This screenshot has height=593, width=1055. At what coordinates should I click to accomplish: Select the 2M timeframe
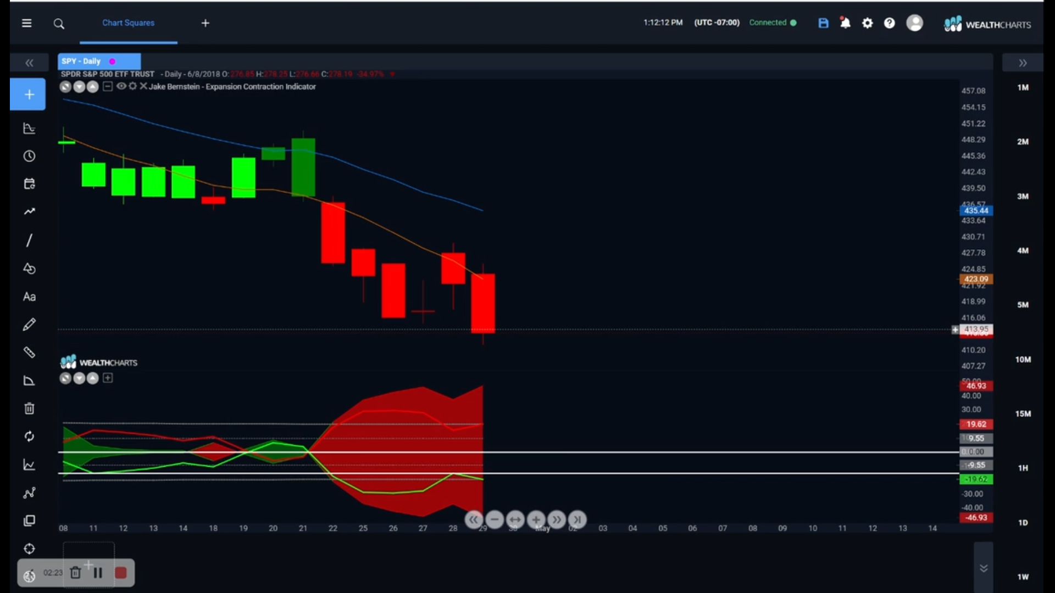coord(1023,142)
